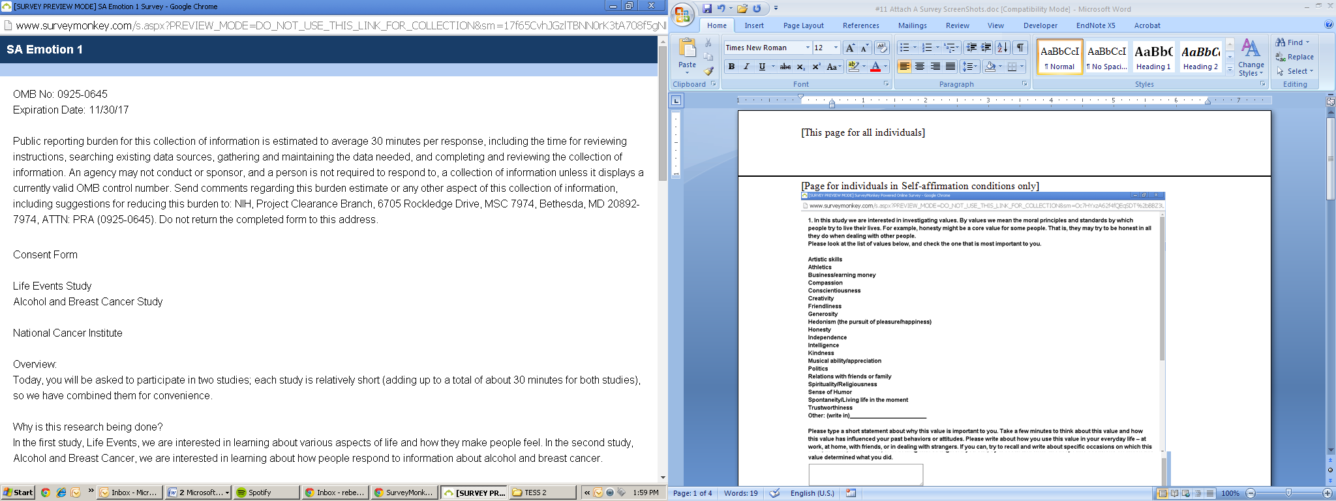
Task: Click the Paste clipboard icon
Action: click(687, 48)
